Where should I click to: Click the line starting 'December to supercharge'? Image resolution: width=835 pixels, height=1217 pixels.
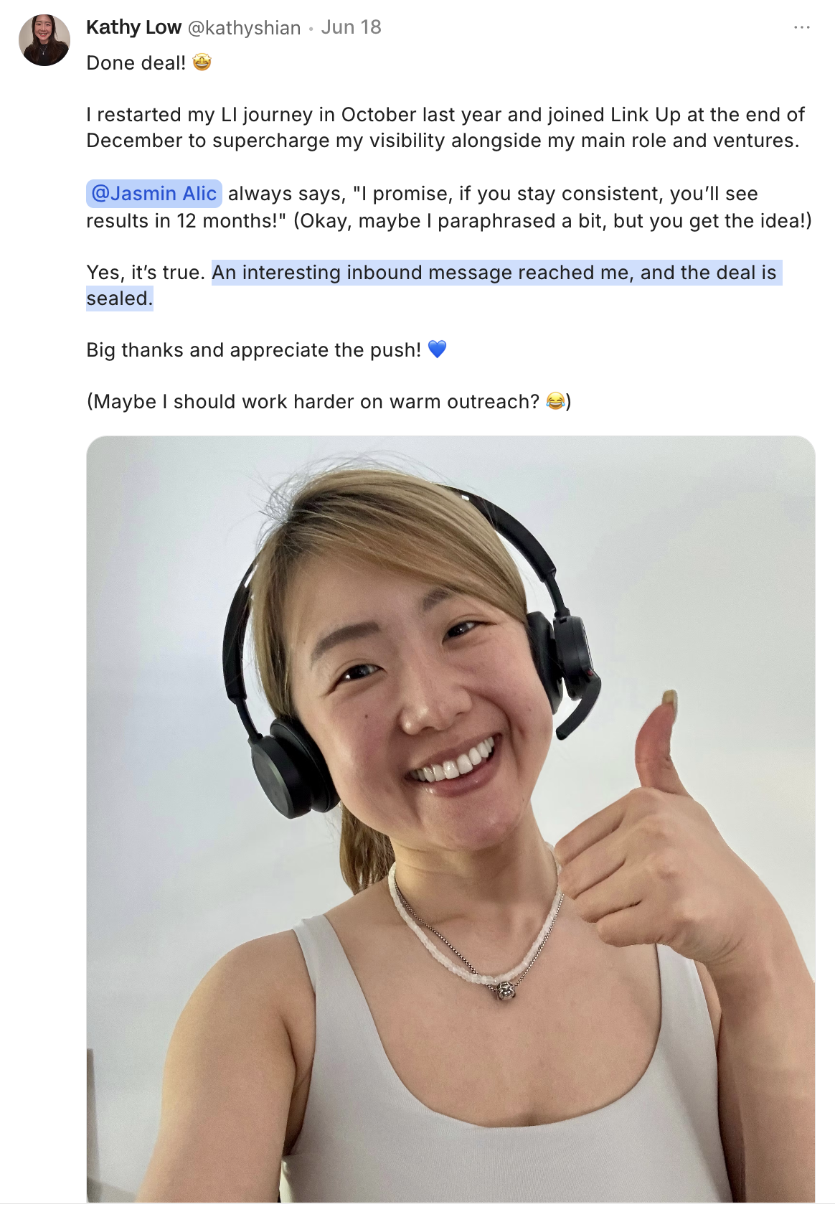click(443, 141)
